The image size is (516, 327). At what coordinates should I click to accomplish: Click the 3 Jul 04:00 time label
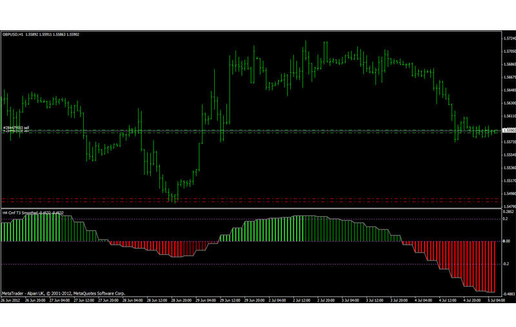pyautogui.click(x=350, y=301)
